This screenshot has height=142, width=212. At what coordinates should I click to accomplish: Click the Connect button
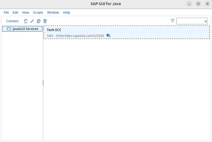12,21
